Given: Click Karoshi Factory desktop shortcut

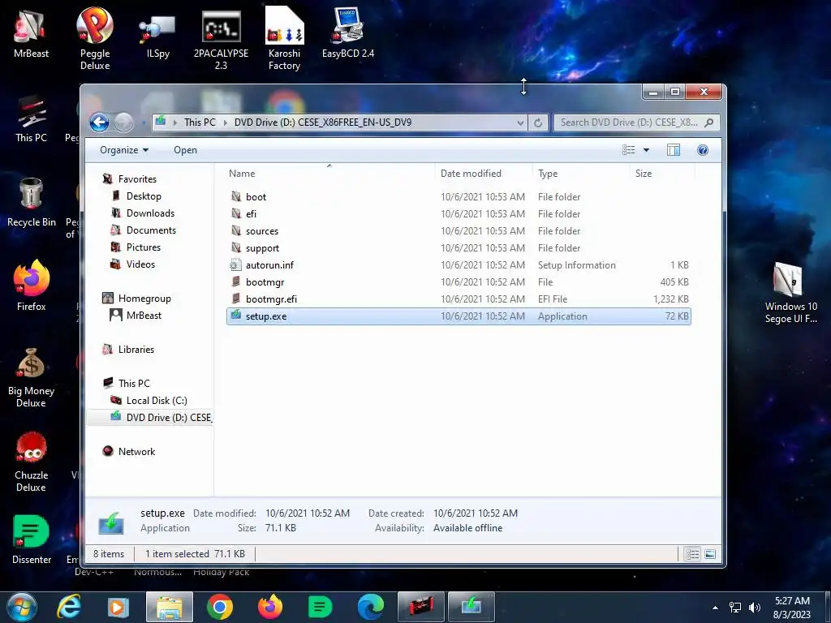Looking at the screenshot, I should click(x=284, y=39).
